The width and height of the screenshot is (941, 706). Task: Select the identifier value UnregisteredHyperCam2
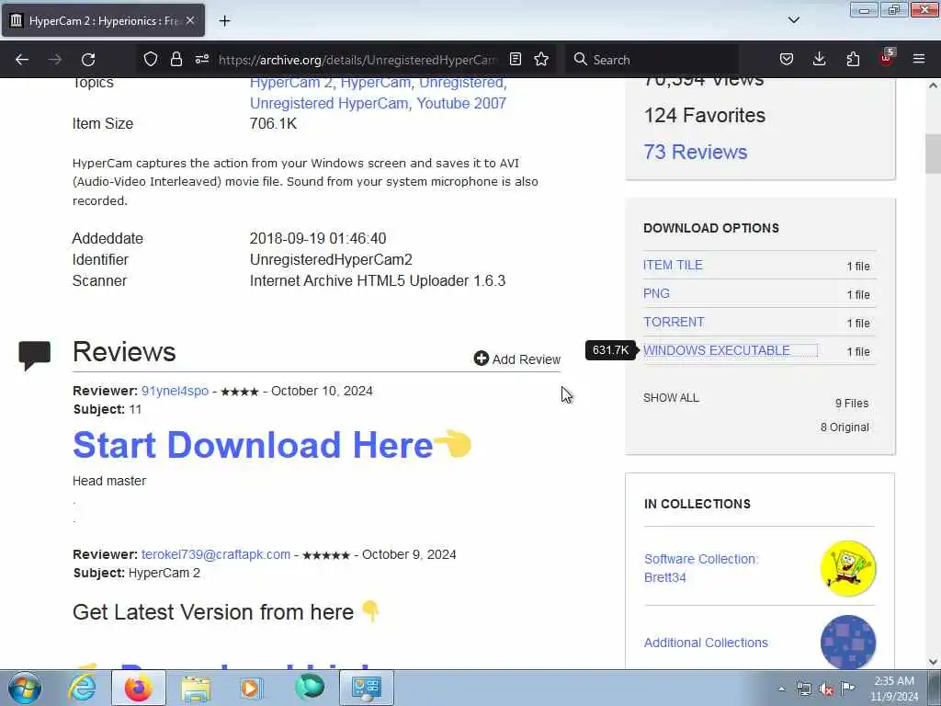click(x=331, y=260)
